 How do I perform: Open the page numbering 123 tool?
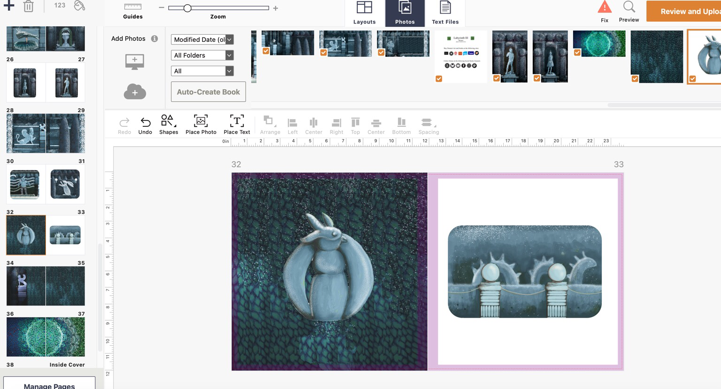tap(60, 5)
